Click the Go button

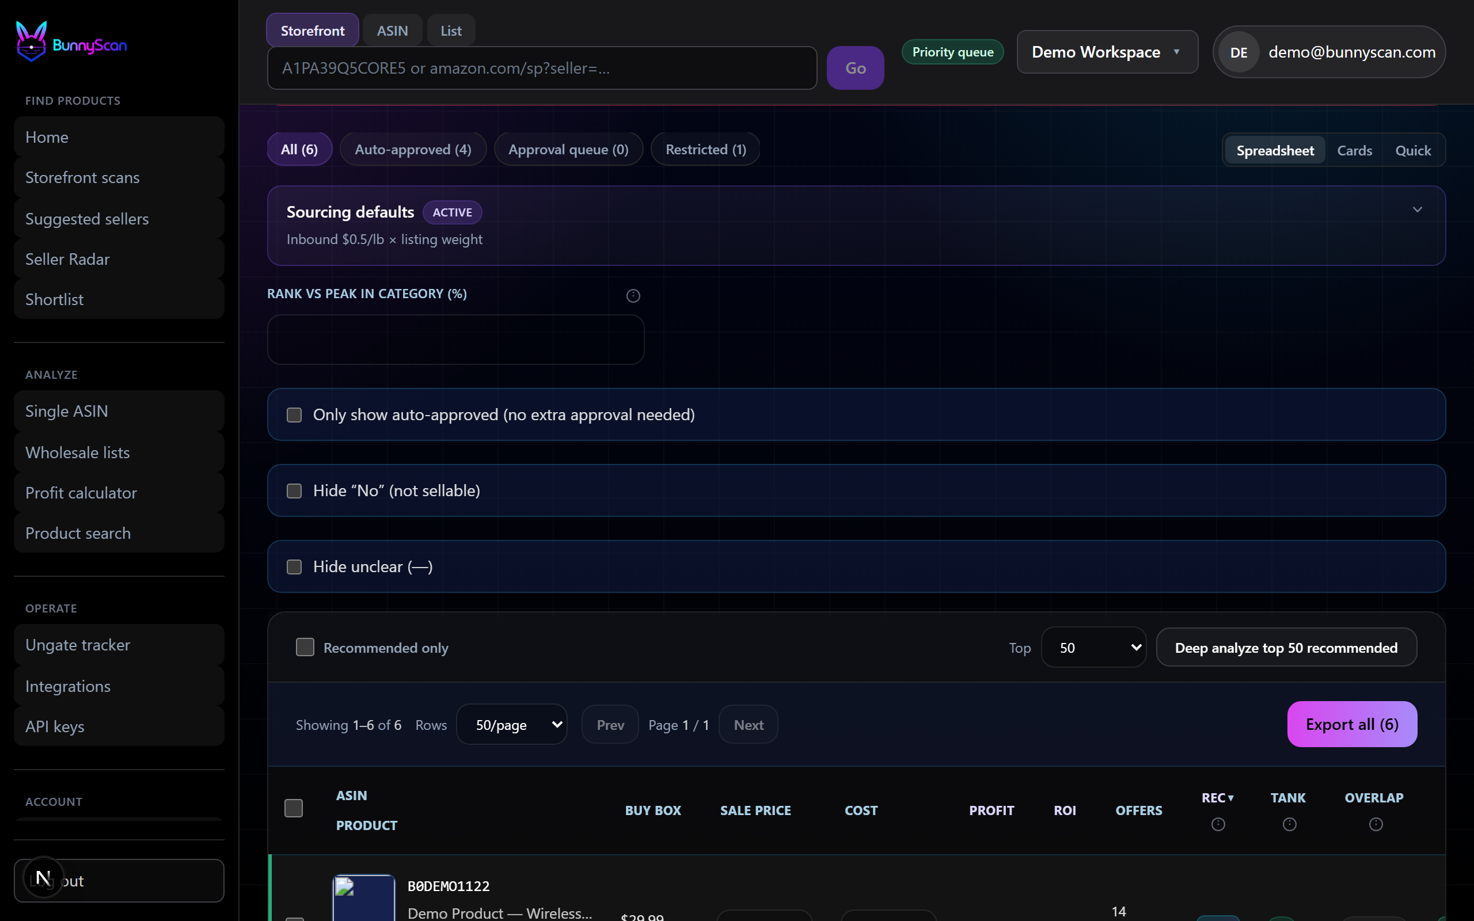(x=855, y=68)
